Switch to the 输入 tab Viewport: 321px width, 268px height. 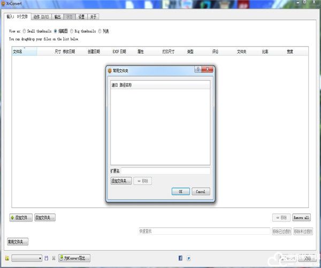[17, 17]
